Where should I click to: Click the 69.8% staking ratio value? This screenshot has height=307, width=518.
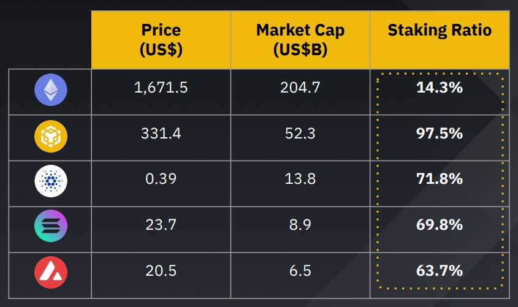point(439,225)
